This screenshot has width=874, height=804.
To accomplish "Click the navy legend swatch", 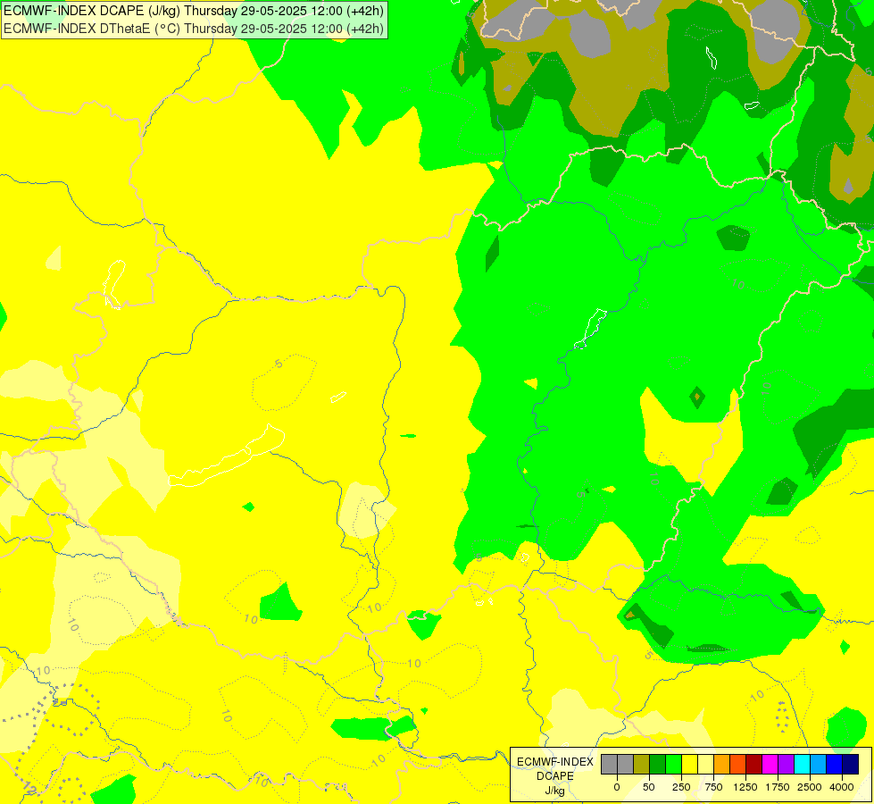I will click(x=851, y=764).
